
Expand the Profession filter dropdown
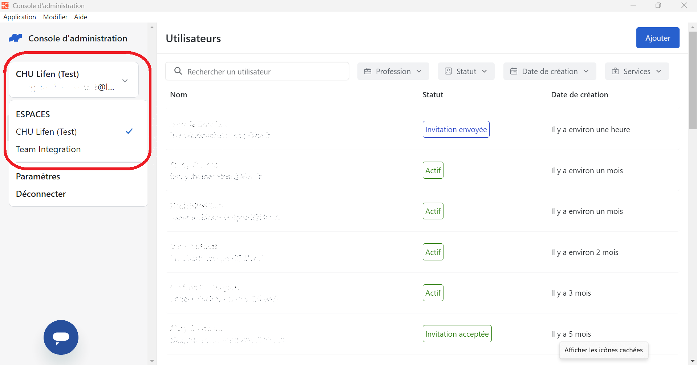(x=393, y=71)
